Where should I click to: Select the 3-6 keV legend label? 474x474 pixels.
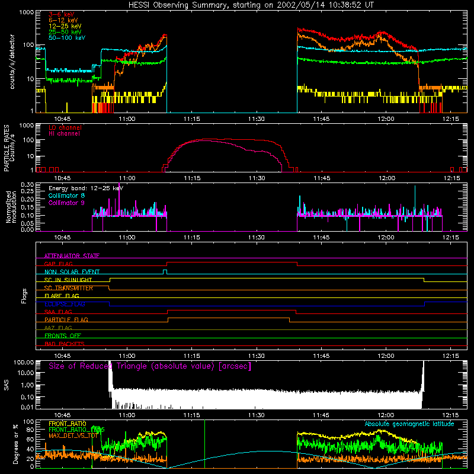click(62, 14)
